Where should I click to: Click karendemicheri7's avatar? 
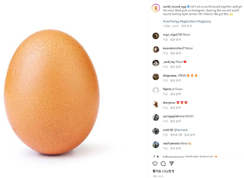(156, 50)
